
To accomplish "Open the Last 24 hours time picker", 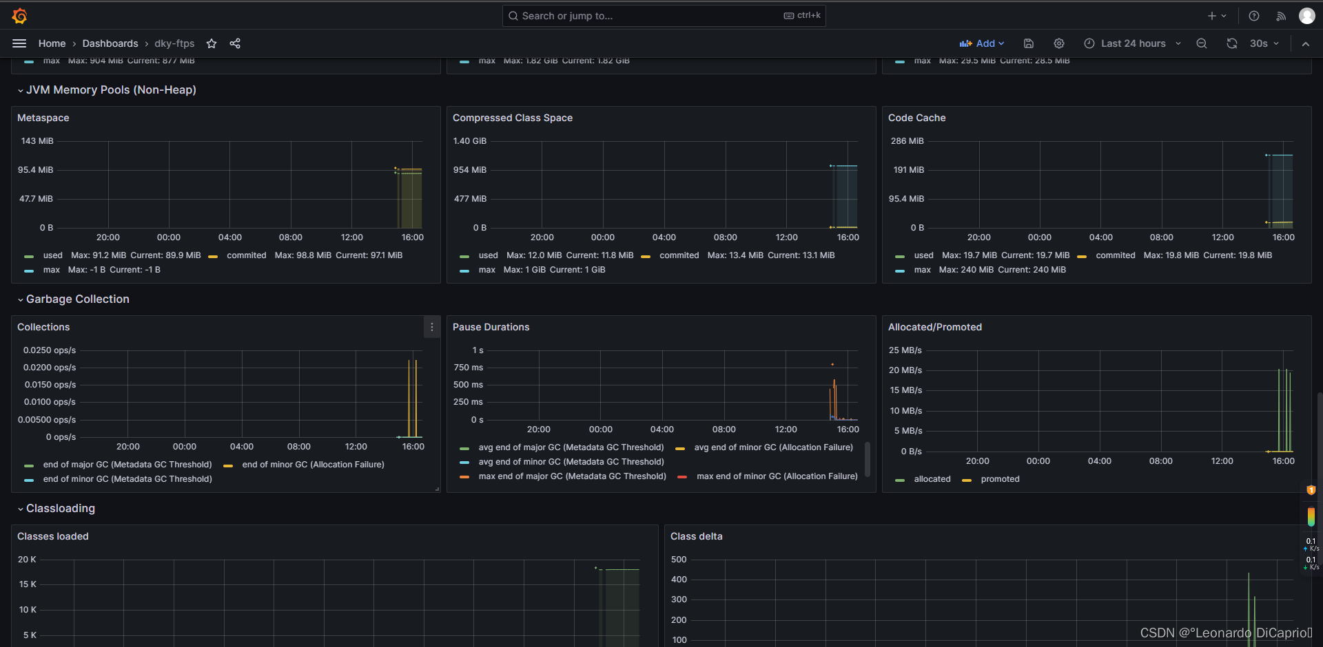I will [x=1130, y=43].
